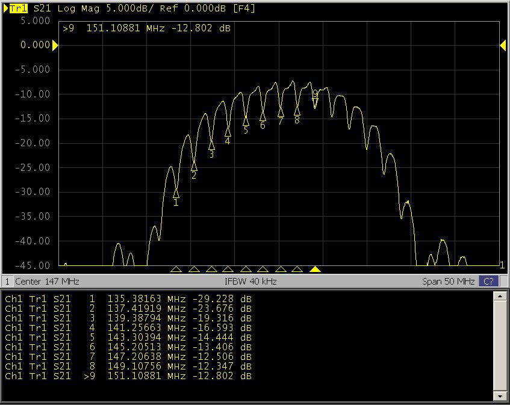Click right reference level arrow at 0 dB
Screen dimensions: 510x405
[x=503, y=46]
